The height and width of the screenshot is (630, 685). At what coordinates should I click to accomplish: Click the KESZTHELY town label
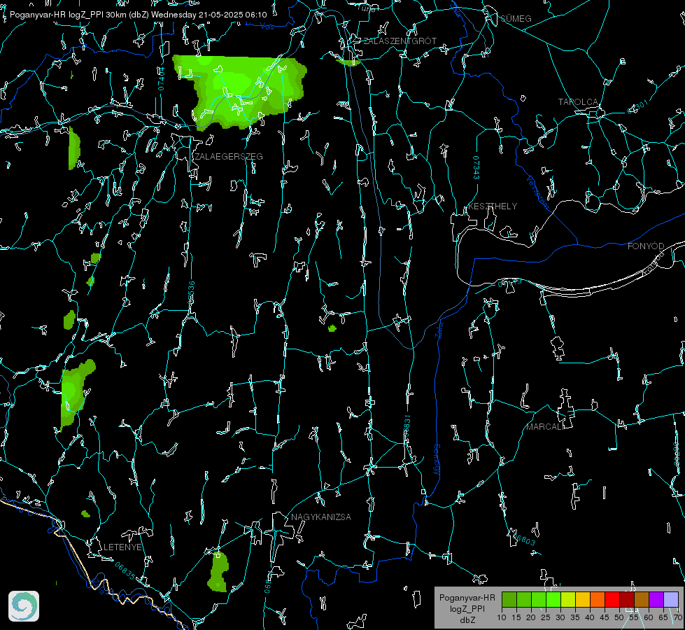point(493,206)
